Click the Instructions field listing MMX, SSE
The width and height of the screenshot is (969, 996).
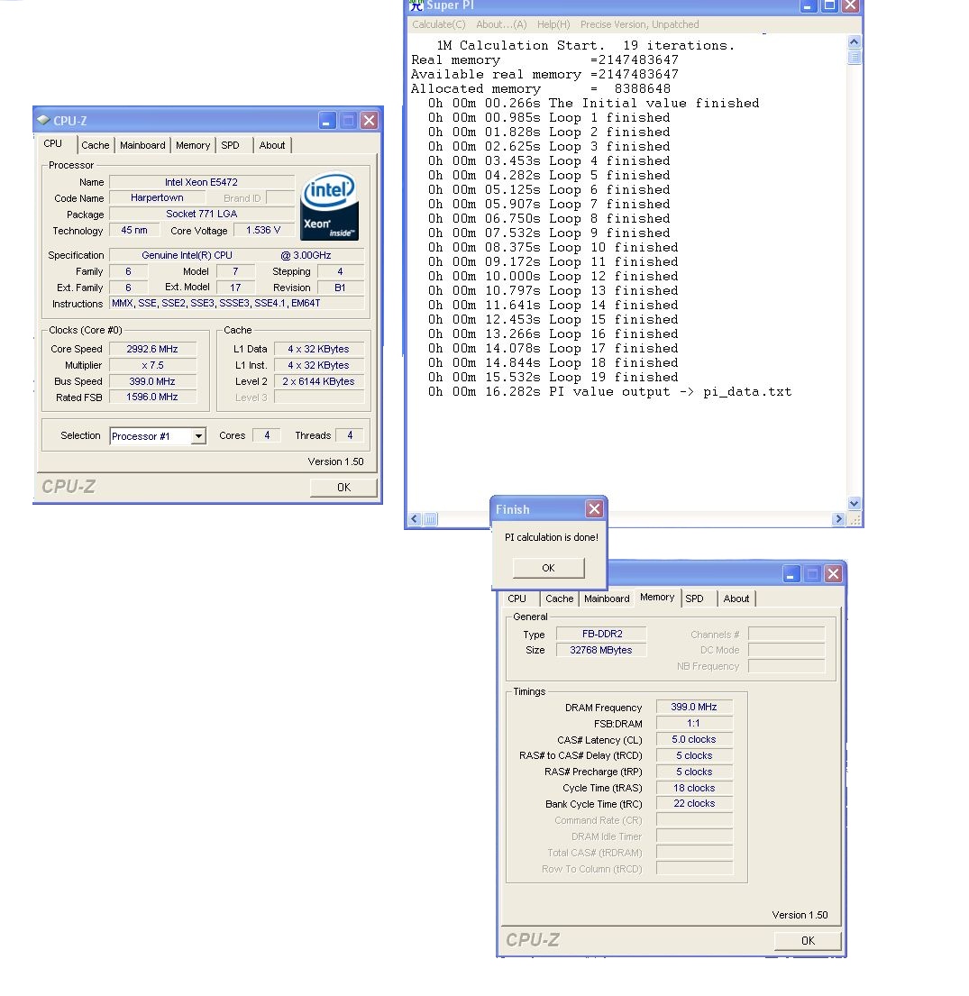click(x=236, y=304)
